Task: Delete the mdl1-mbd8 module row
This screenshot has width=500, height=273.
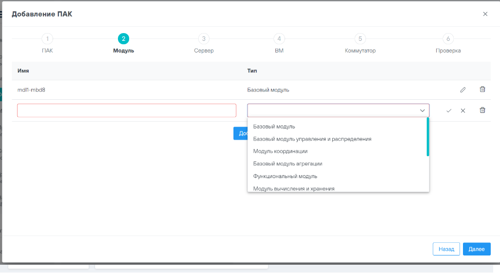Action: pyautogui.click(x=482, y=90)
